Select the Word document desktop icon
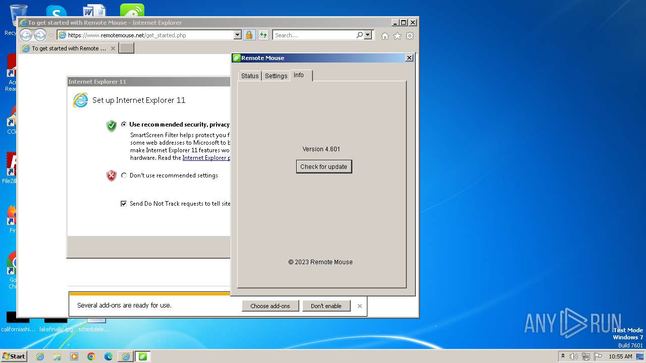 [x=94, y=12]
